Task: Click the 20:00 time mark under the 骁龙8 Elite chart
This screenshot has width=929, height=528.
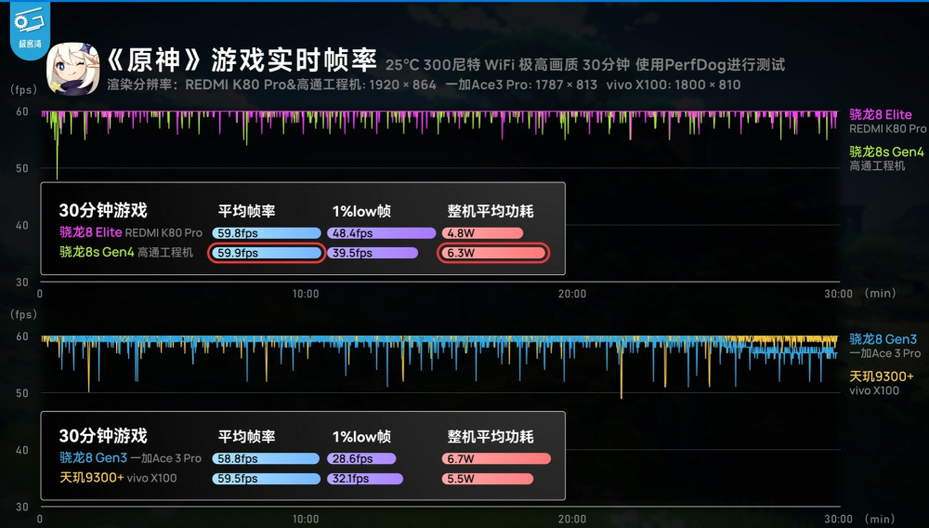Action: (x=572, y=294)
